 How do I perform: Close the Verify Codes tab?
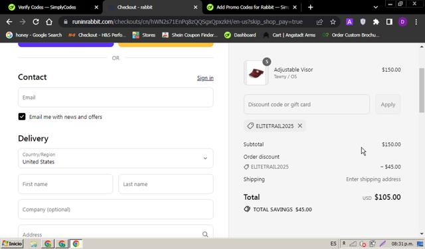(96, 7)
